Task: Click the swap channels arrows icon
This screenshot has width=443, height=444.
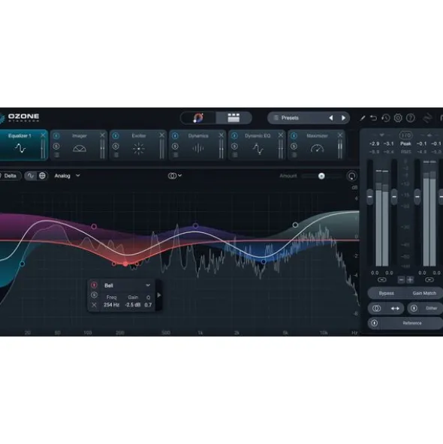Action: (x=395, y=308)
